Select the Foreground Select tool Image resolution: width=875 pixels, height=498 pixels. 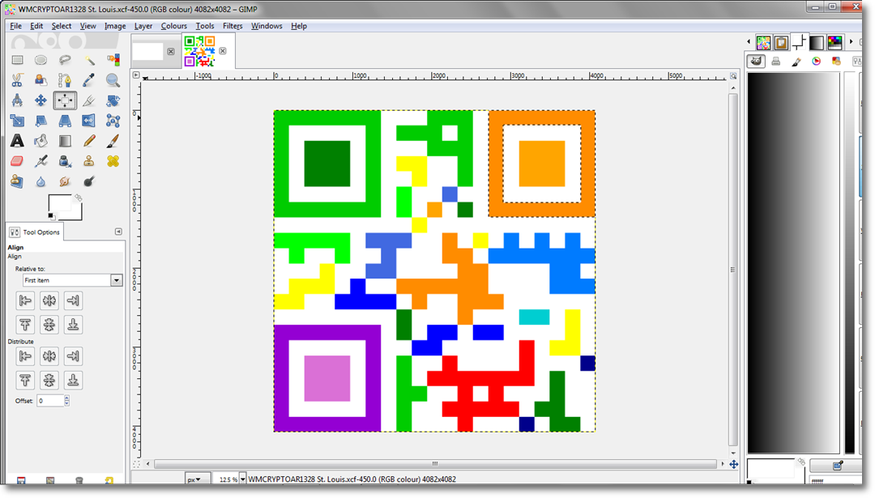(41, 80)
